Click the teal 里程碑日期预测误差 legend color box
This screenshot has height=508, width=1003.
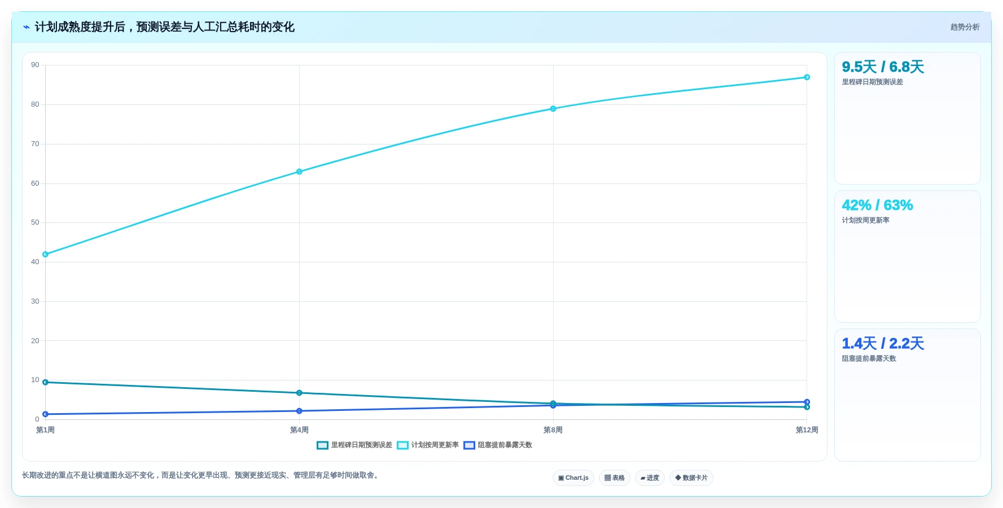pyautogui.click(x=322, y=445)
